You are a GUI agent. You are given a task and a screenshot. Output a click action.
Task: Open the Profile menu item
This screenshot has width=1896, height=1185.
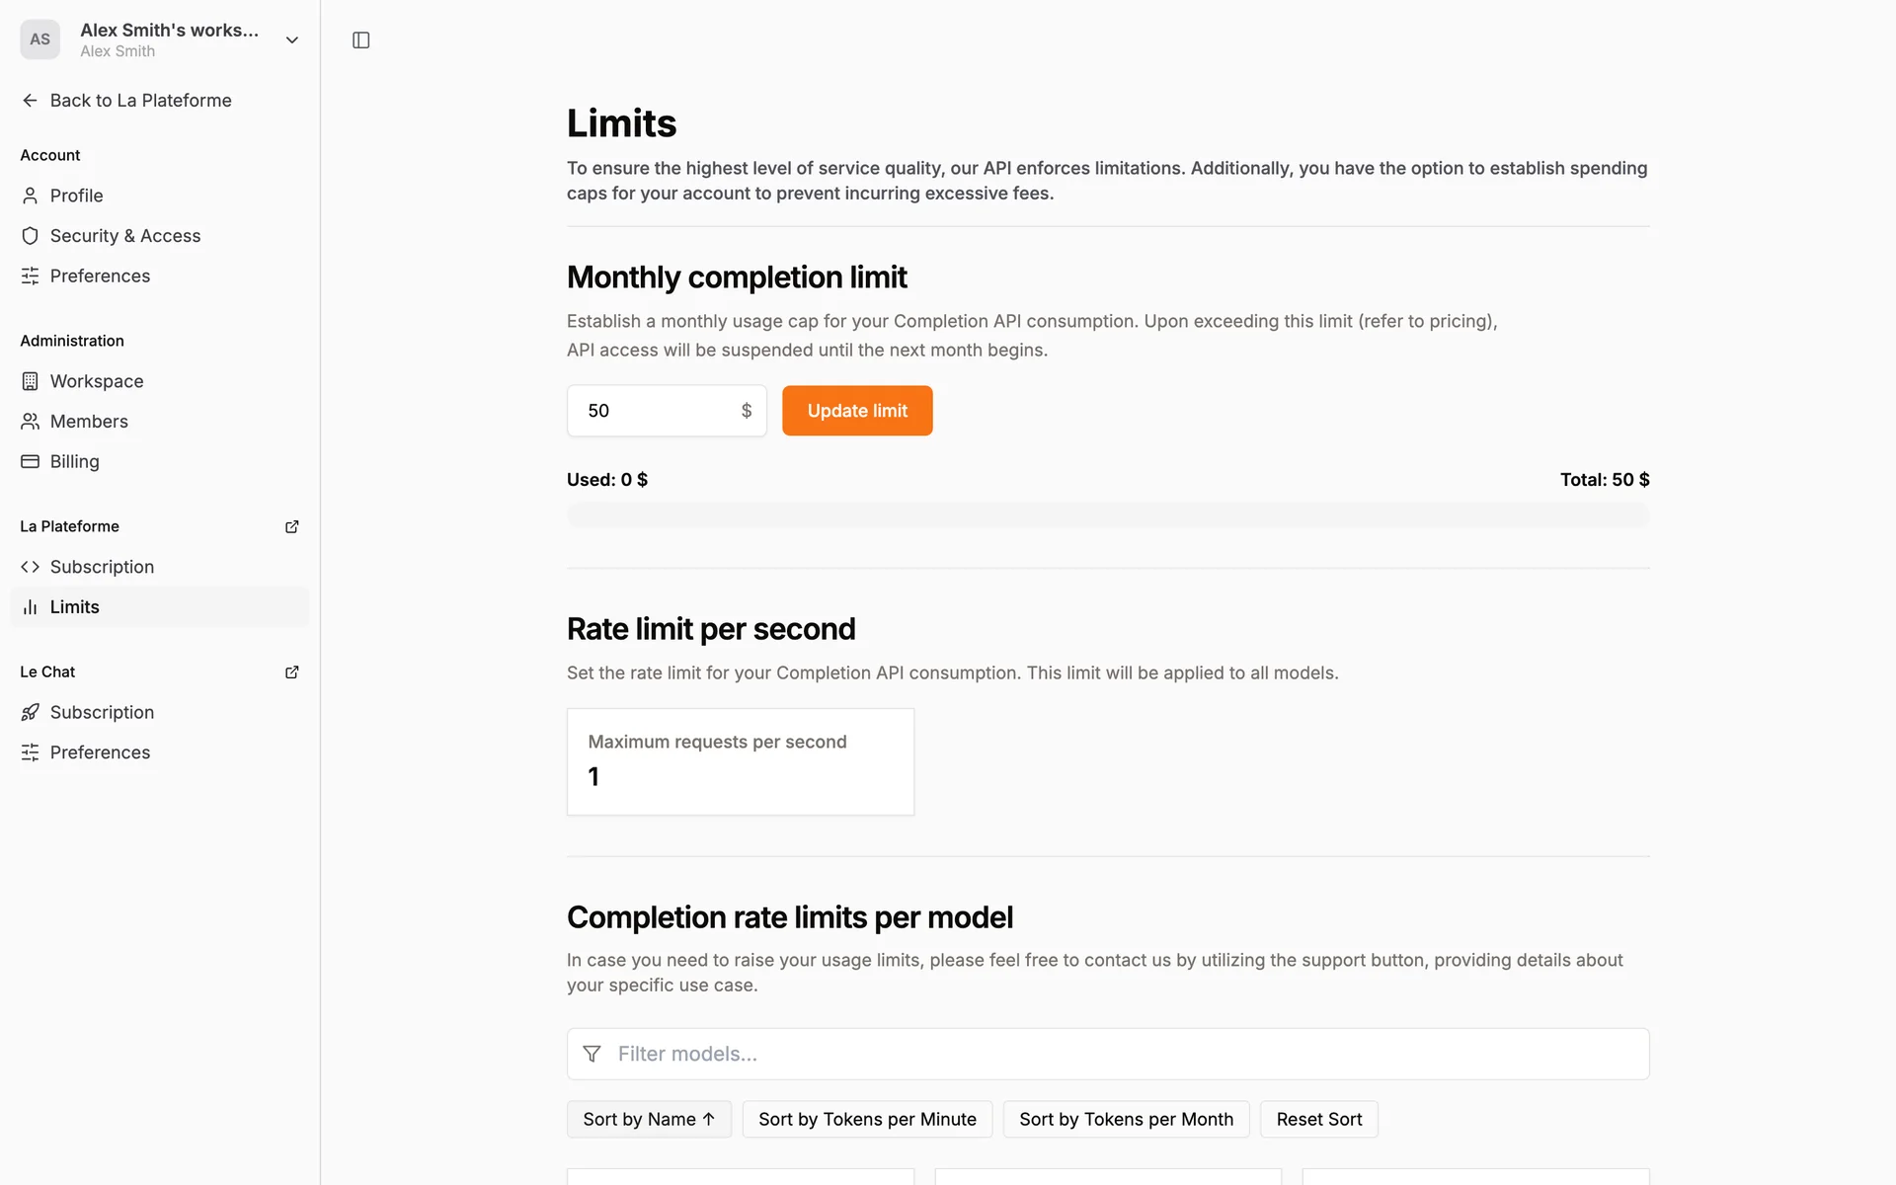pyautogui.click(x=76, y=196)
